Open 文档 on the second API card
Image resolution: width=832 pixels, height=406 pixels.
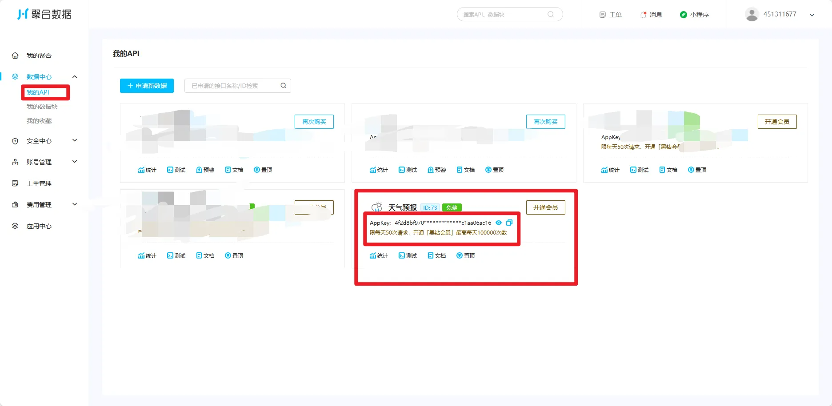click(x=466, y=170)
